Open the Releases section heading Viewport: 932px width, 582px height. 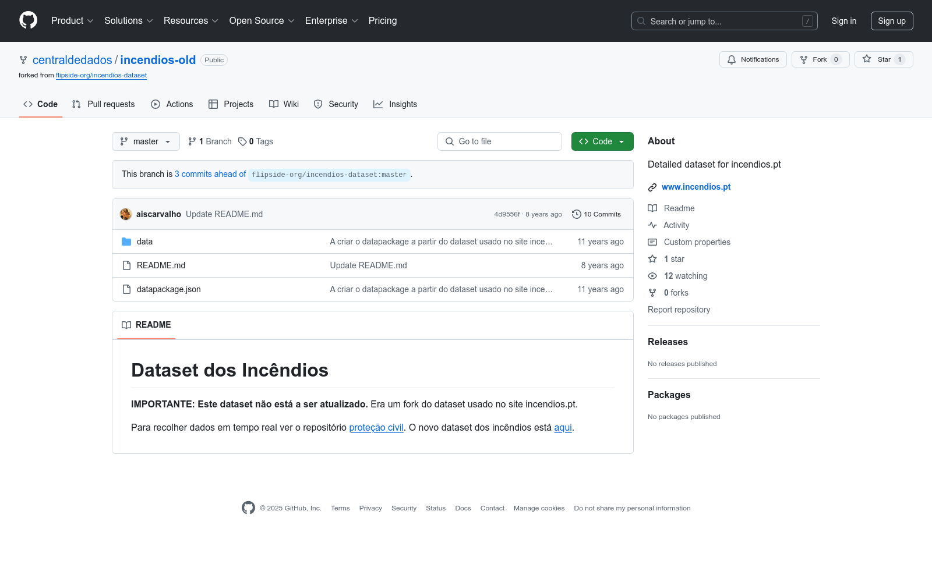click(x=668, y=342)
